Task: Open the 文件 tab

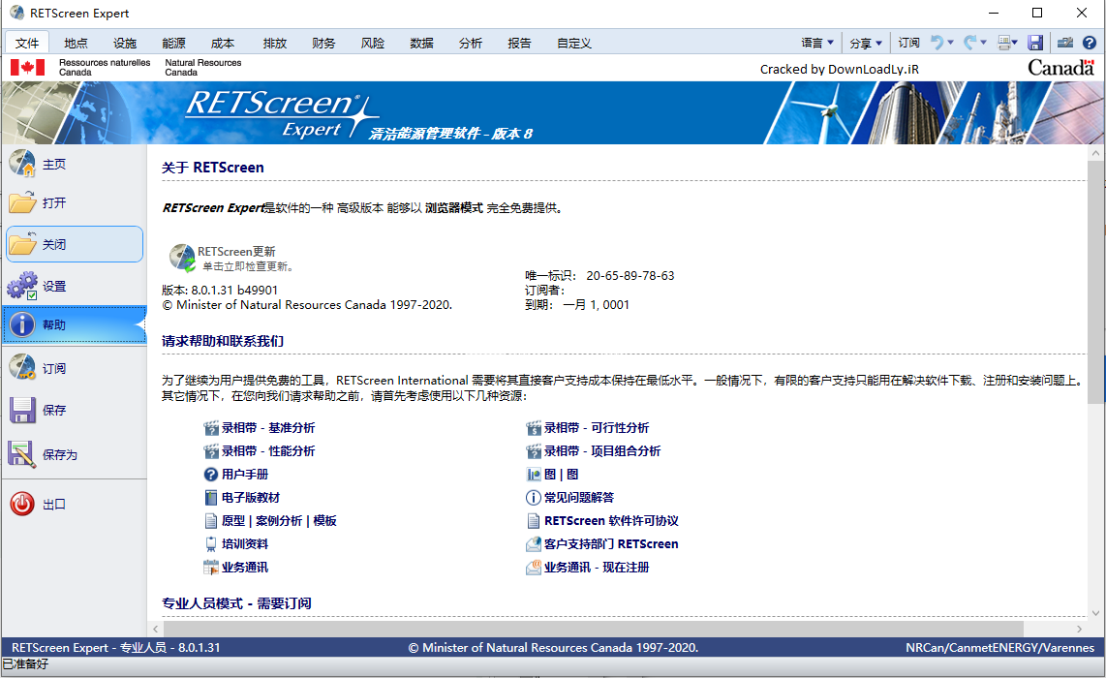Action: tap(27, 43)
